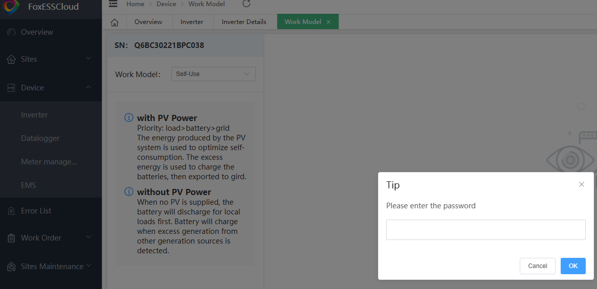Focus the password input field
Image resolution: width=597 pixels, height=289 pixels.
point(485,230)
